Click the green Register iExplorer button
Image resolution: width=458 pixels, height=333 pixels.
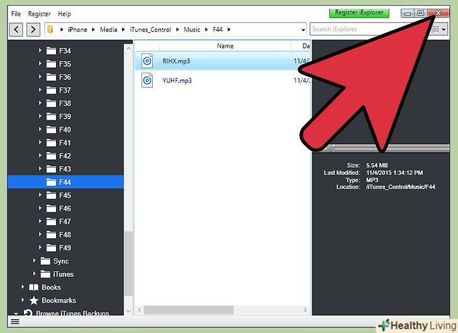359,13
